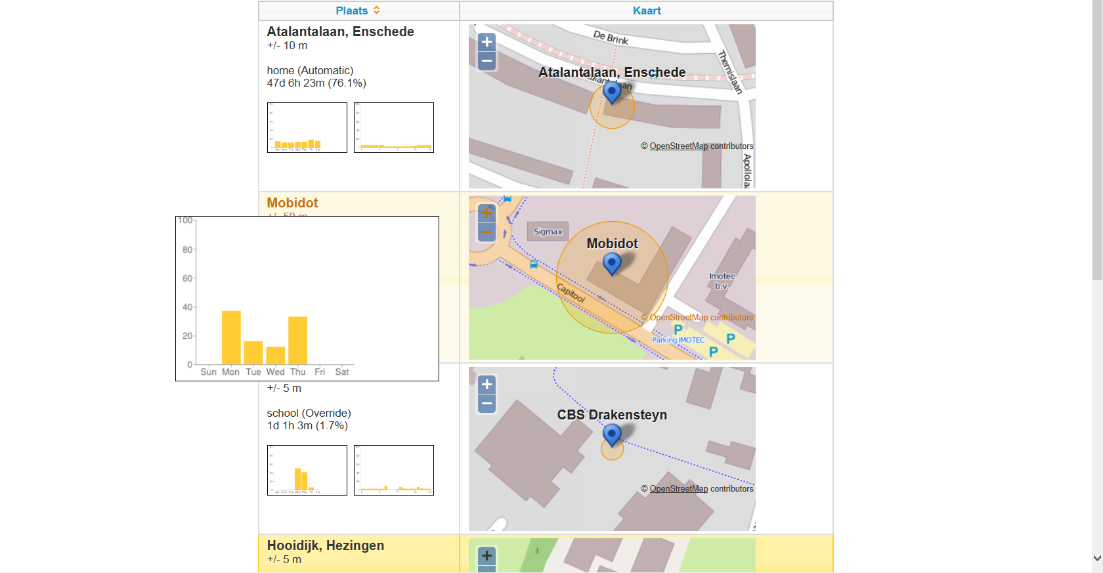Image resolution: width=1103 pixels, height=573 pixels.
Task: Zoom in on the Hooidijk map
Action: [487, 556]
